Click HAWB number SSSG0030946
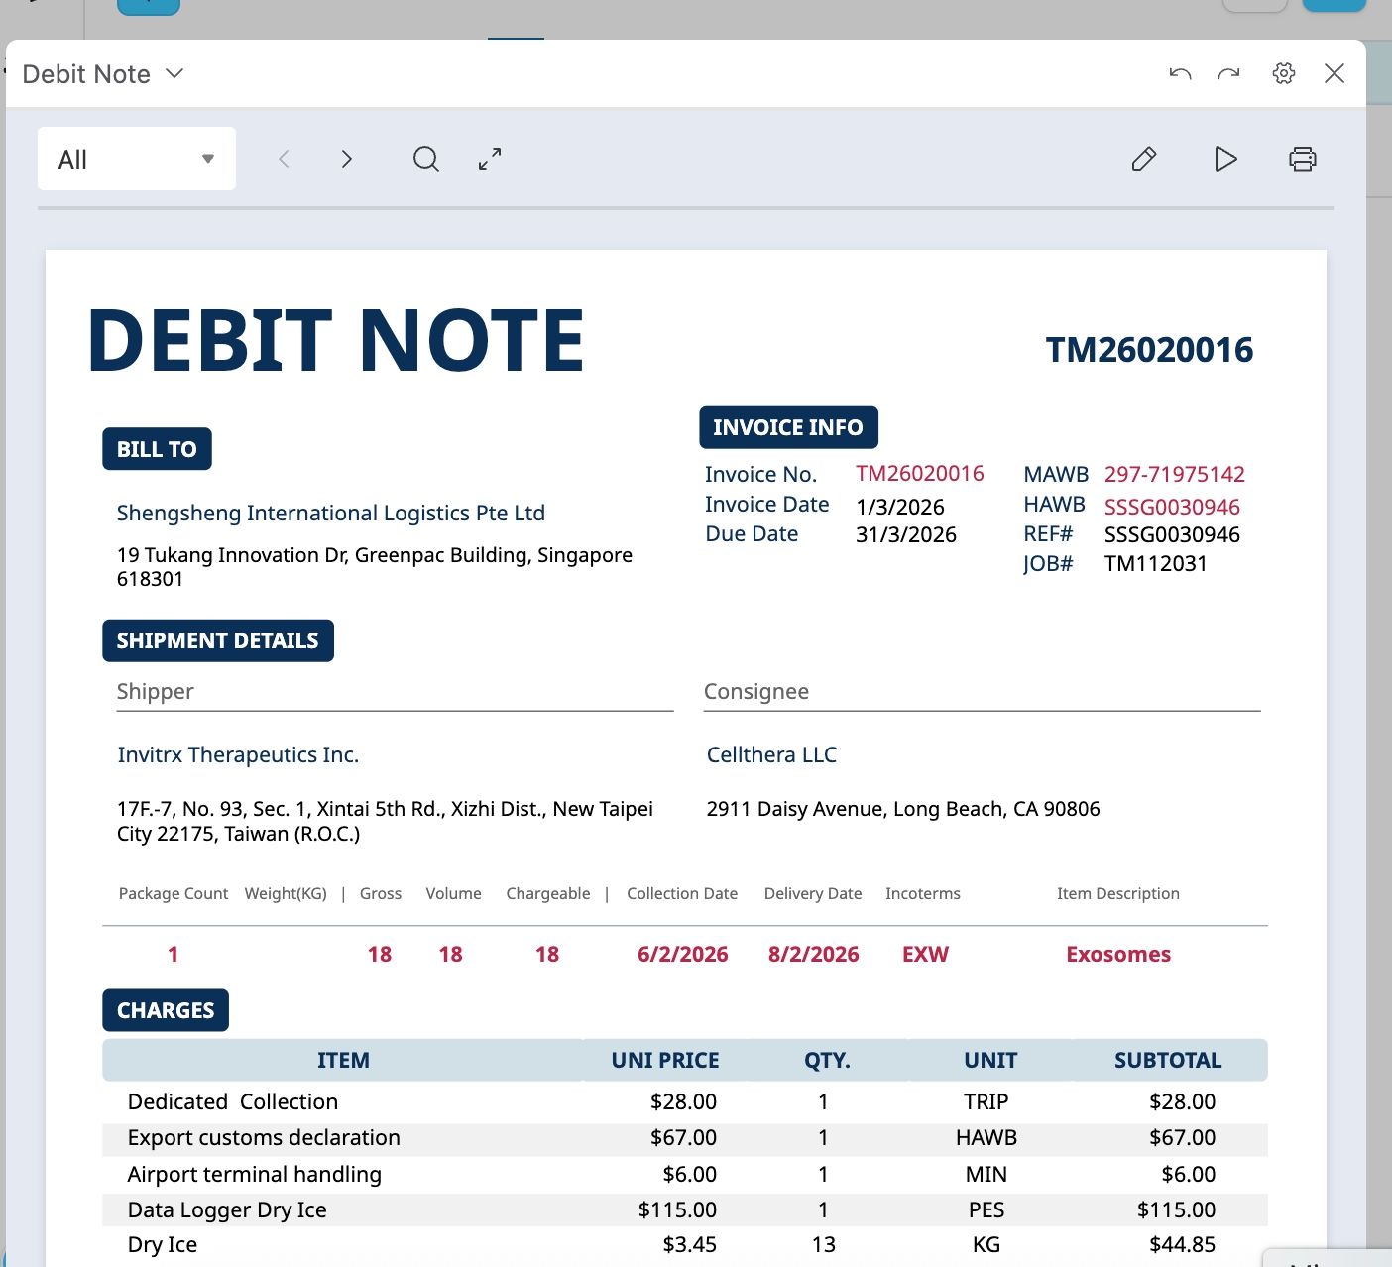 coord(1172,507)
